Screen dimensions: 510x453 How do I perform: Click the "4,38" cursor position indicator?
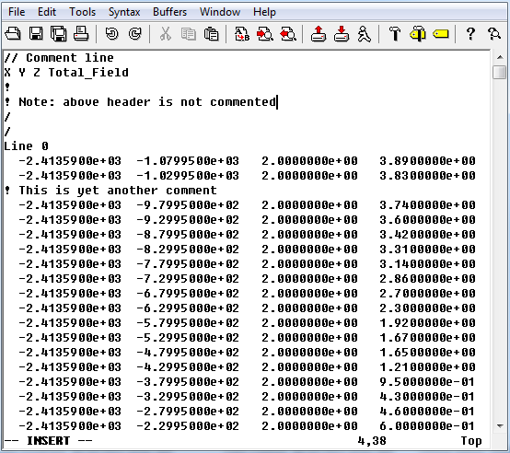tap(372, 441)
